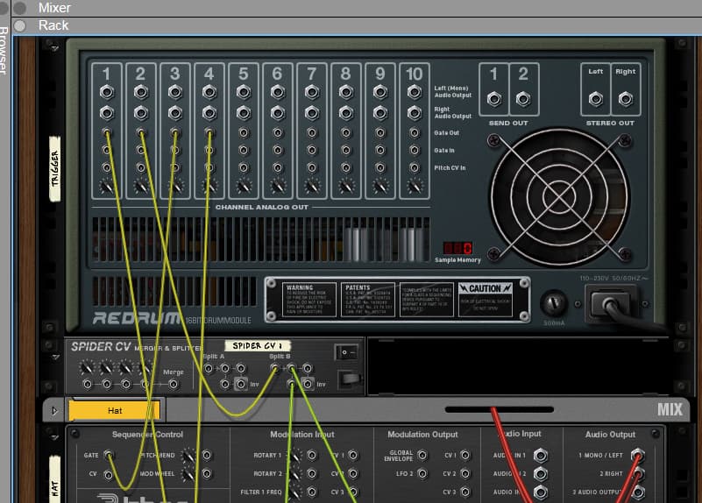Click Hat Sequencer Control CV jack
702x503 pixels.
(x=109, y=474)
